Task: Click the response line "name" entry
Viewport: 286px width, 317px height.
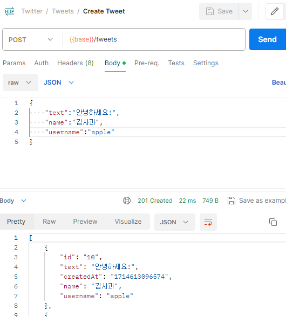Action: (91, 286)
